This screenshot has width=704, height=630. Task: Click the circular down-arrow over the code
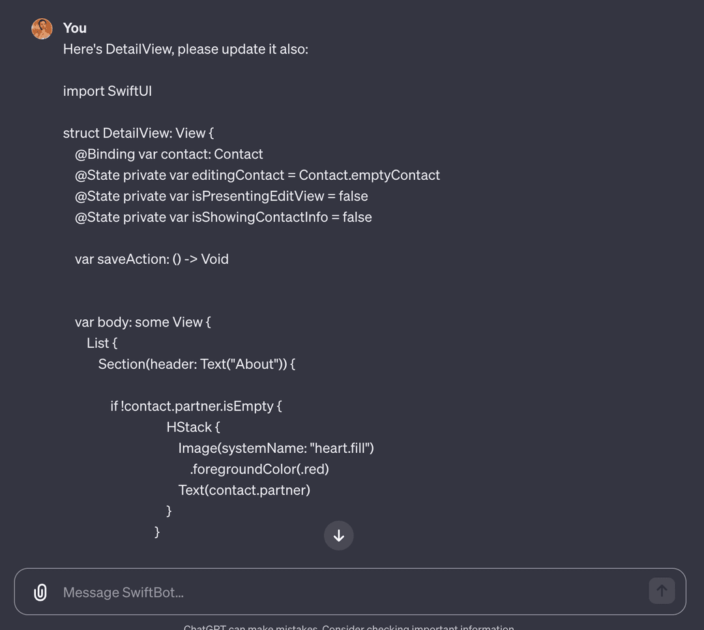pos(338,535)
